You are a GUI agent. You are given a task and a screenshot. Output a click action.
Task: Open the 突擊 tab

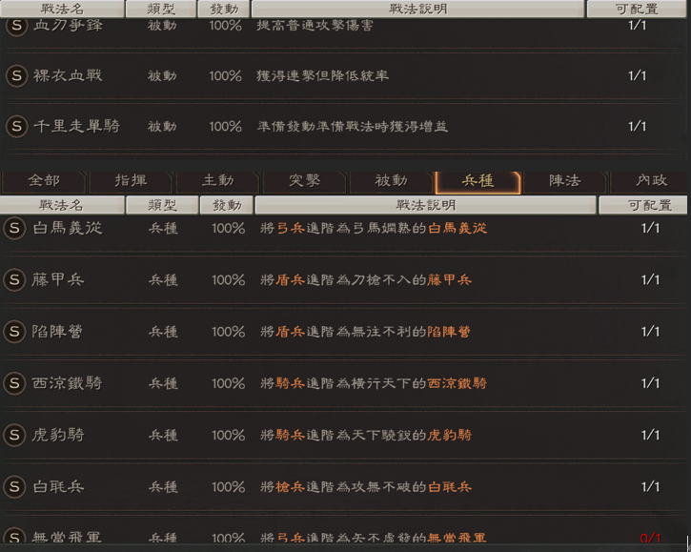point(304,181)
